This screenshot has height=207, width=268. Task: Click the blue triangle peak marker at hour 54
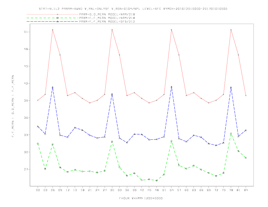[172, 87]
